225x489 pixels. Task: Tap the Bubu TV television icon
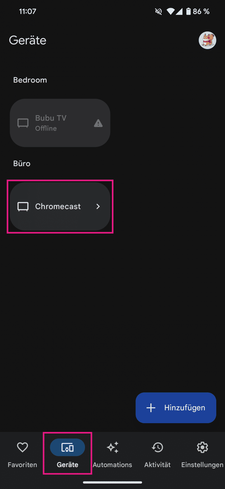(x=23, y=123)
